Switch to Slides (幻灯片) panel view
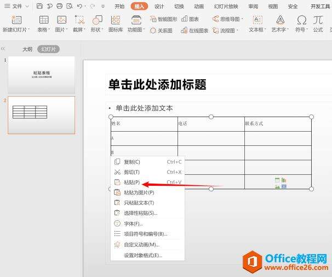 pos(48,49)
